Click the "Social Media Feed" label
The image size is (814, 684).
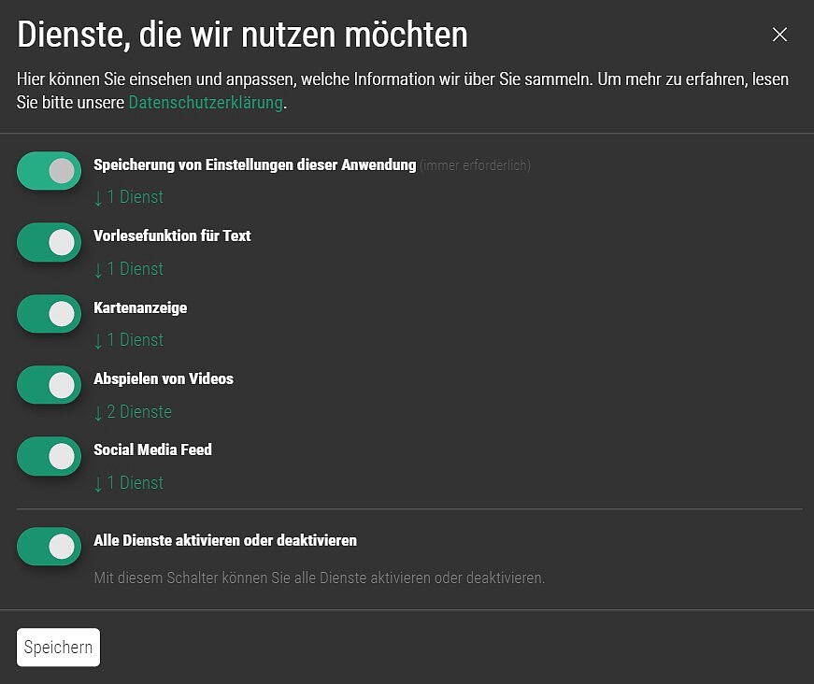coord(152,449)
